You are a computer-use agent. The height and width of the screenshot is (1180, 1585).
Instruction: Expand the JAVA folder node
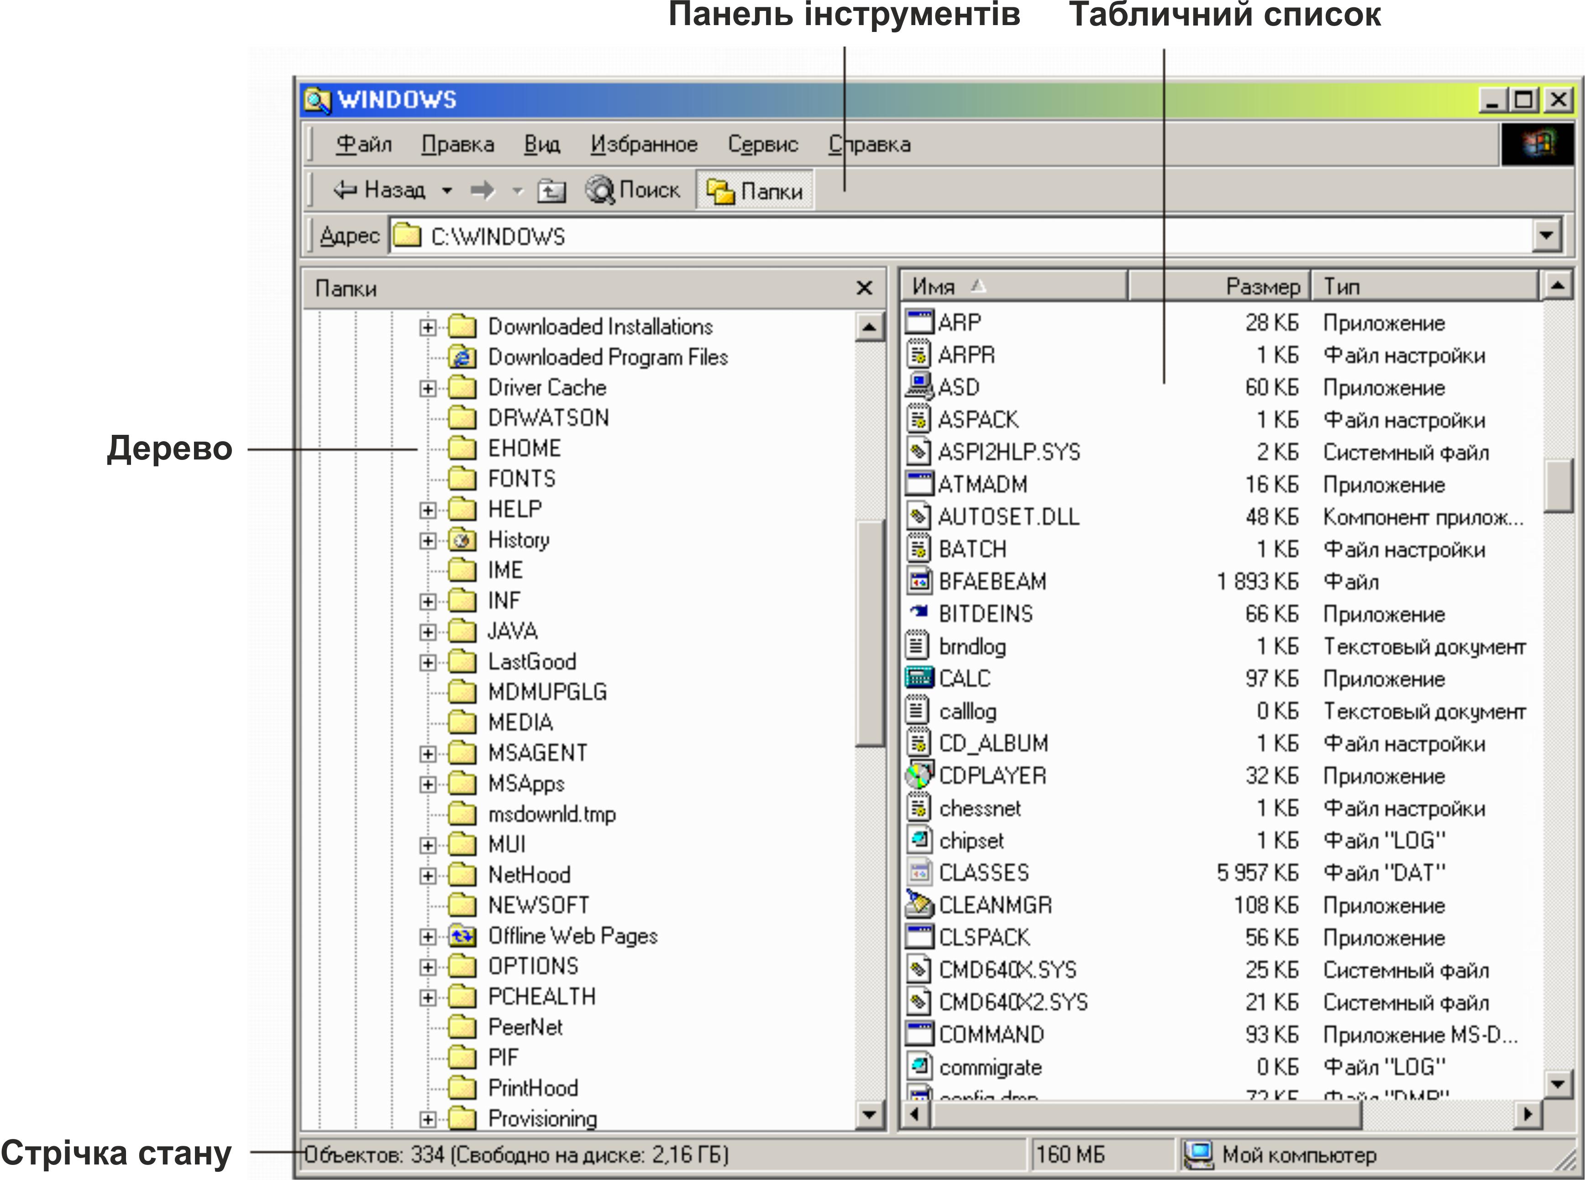pos(427,632)
